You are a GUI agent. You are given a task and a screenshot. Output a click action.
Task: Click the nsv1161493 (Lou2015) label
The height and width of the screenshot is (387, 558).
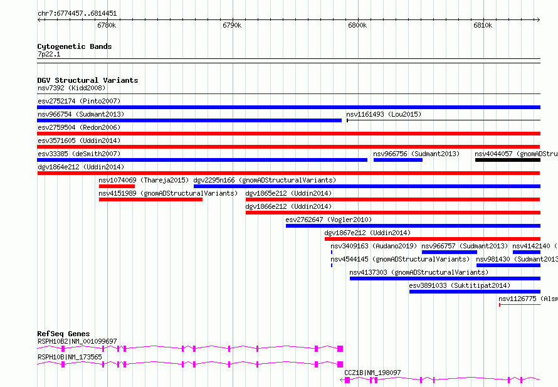(x=384, y=114)
